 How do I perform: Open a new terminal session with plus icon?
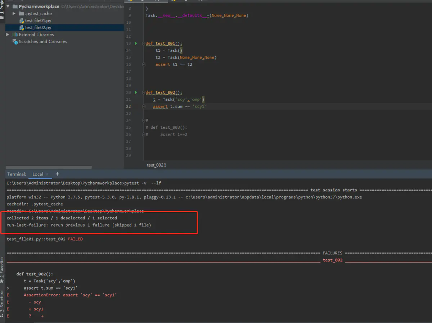pos(57,174)
